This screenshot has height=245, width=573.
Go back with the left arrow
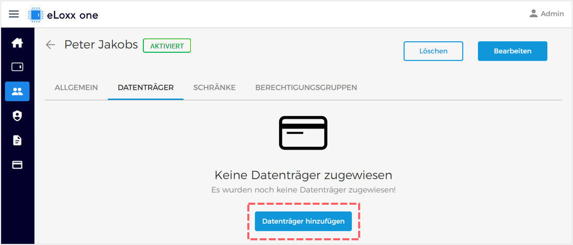(50, 45)
